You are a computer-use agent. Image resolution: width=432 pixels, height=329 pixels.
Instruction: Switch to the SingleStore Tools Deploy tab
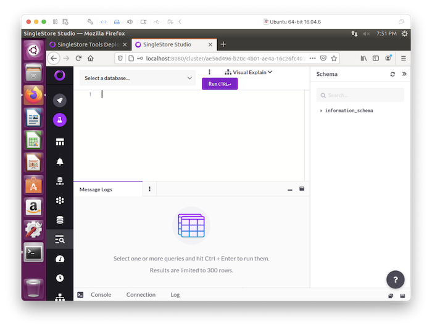(x=88, y=44)
